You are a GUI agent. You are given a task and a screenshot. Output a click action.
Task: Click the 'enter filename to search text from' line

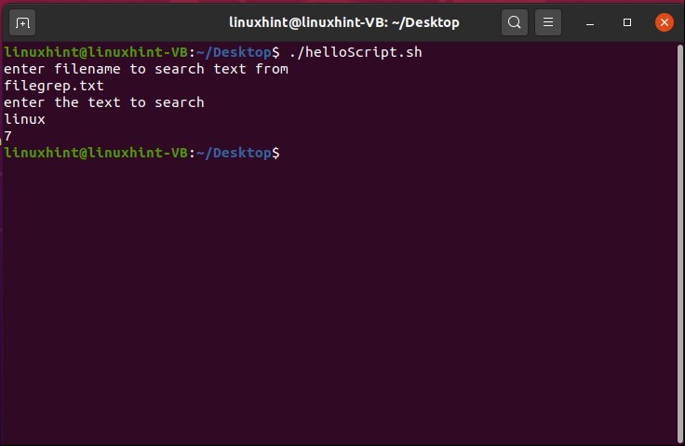pos(146,69)
